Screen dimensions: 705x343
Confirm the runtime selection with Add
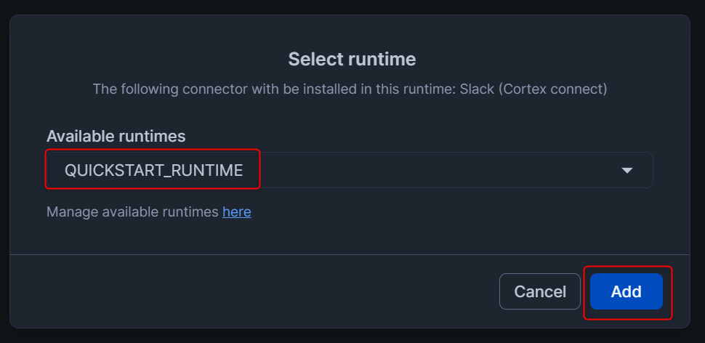coord(626,292)
